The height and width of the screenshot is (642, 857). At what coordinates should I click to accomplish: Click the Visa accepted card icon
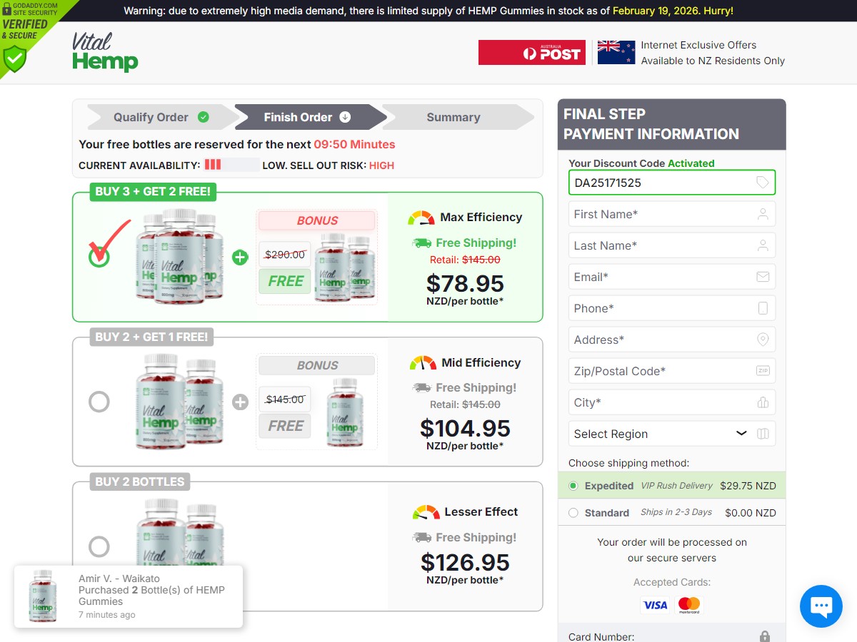[x=655, y=604]
